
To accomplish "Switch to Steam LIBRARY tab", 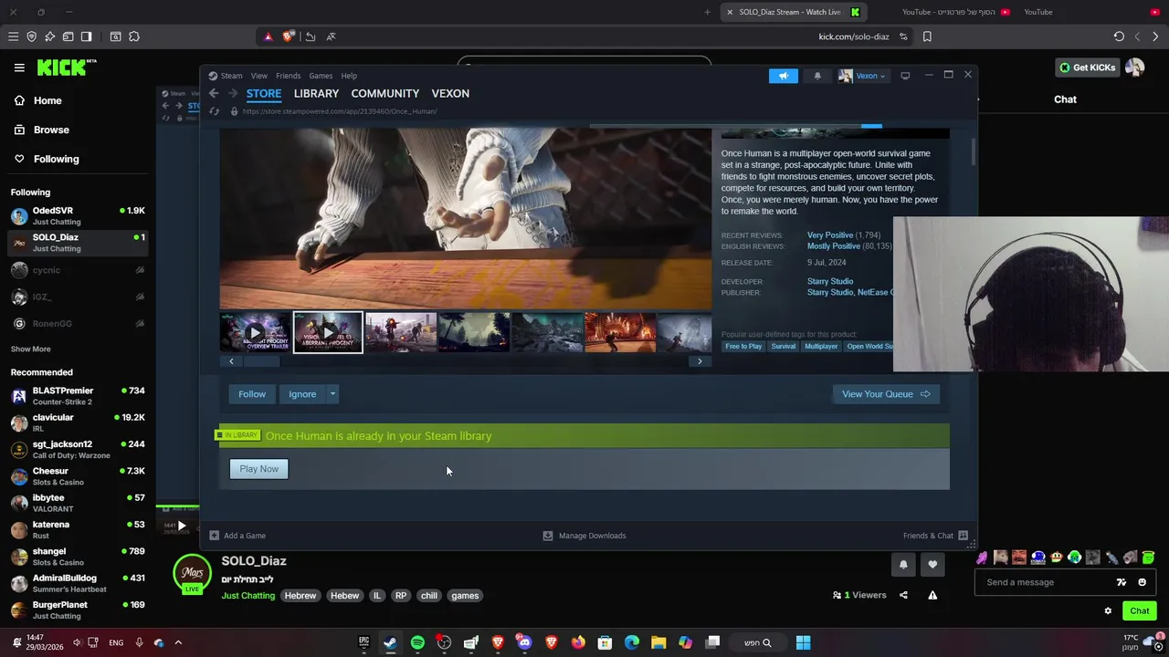I will 316,93.
